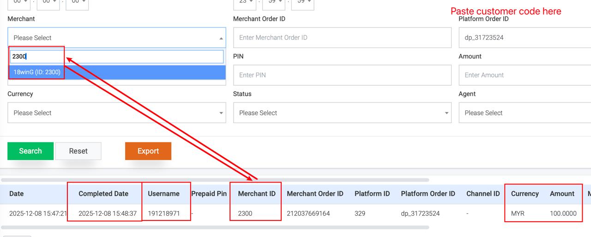Click the Enter PIN input field

point(342,75)
